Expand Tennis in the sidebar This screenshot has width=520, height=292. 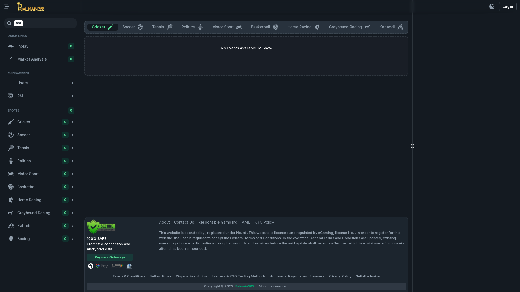click(x=72, y=148)
